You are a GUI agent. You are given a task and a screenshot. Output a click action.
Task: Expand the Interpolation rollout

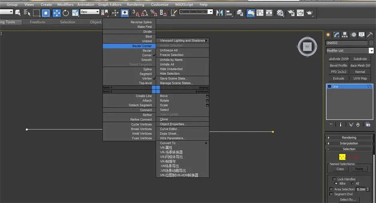349,143
